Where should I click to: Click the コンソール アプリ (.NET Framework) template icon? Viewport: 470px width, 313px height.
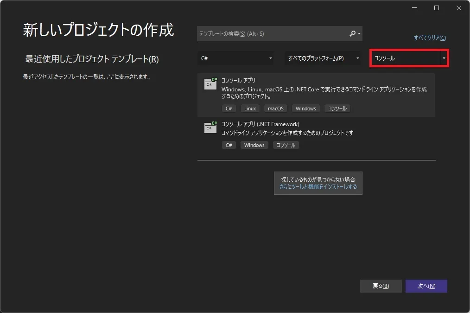click(x=210, y=128)
